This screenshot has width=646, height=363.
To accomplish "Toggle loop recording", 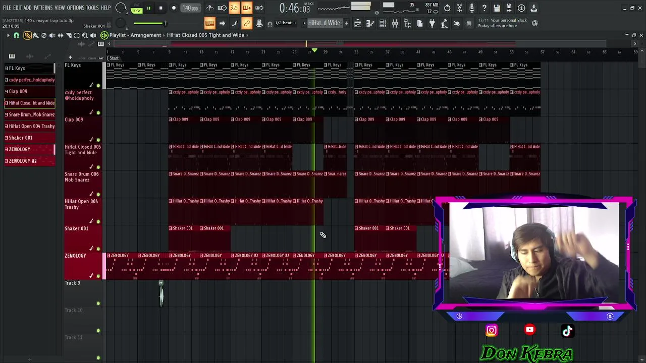I will pos(259,8).
